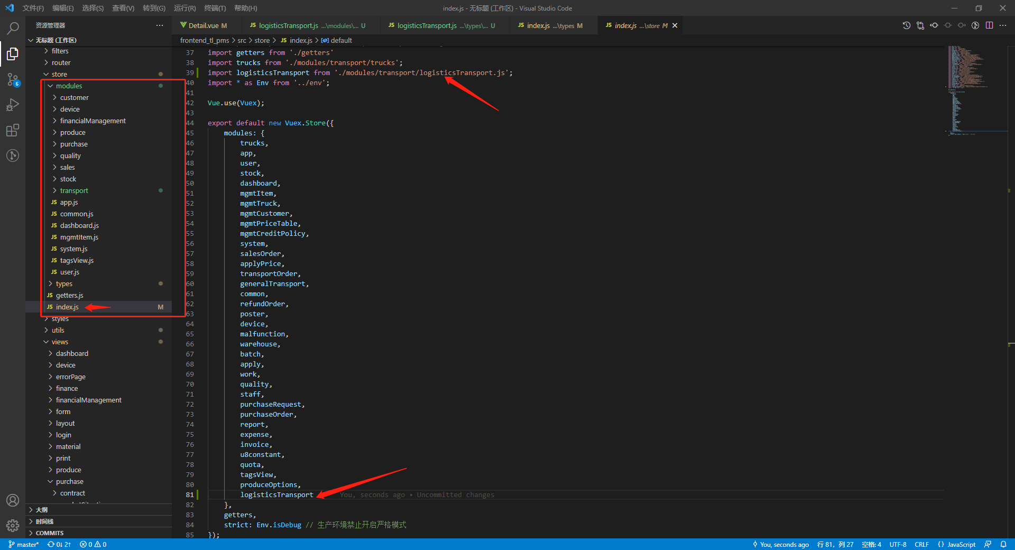Click the master branch in status bar
1015x550 pixels.
[24, 544]
